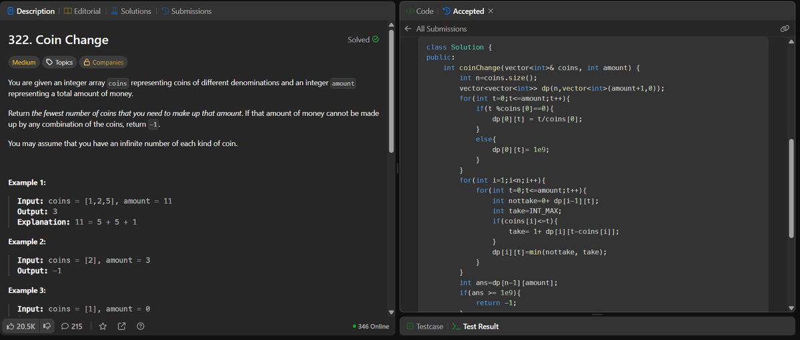The height and width of the screenshot is (340, 800).
Task: Click the inline code word amount
Action: [x=343, y=83]
